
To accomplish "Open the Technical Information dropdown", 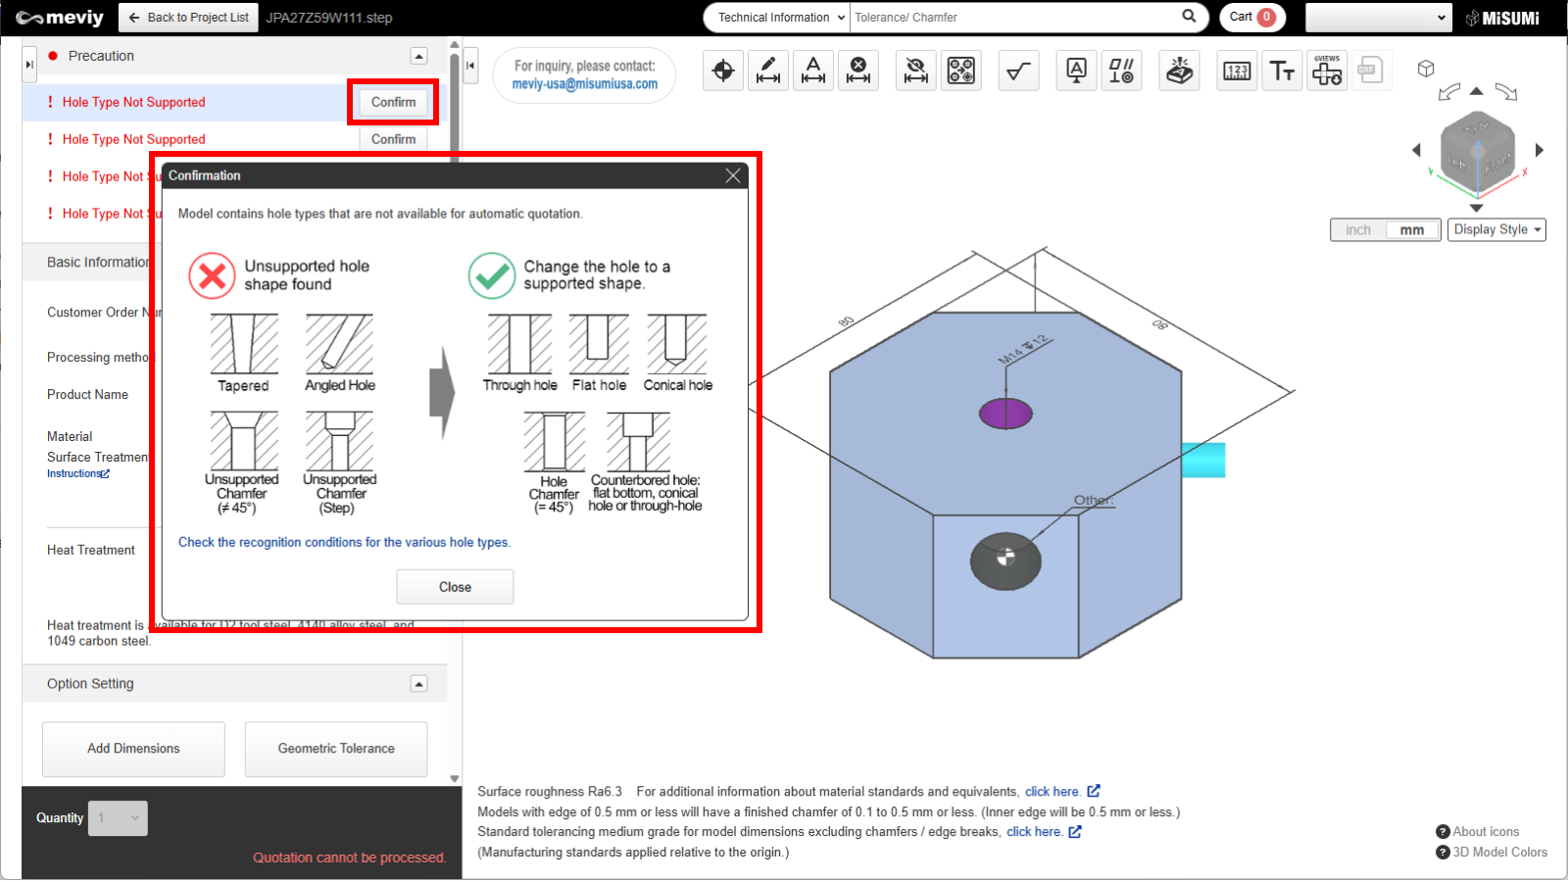I will pos(779,18).
